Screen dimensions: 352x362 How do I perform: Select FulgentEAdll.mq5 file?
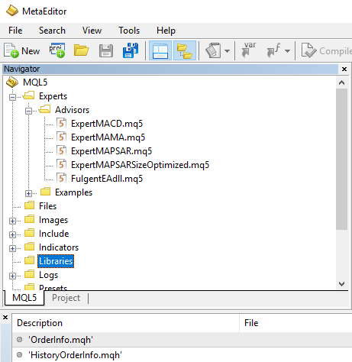[107, 179]
